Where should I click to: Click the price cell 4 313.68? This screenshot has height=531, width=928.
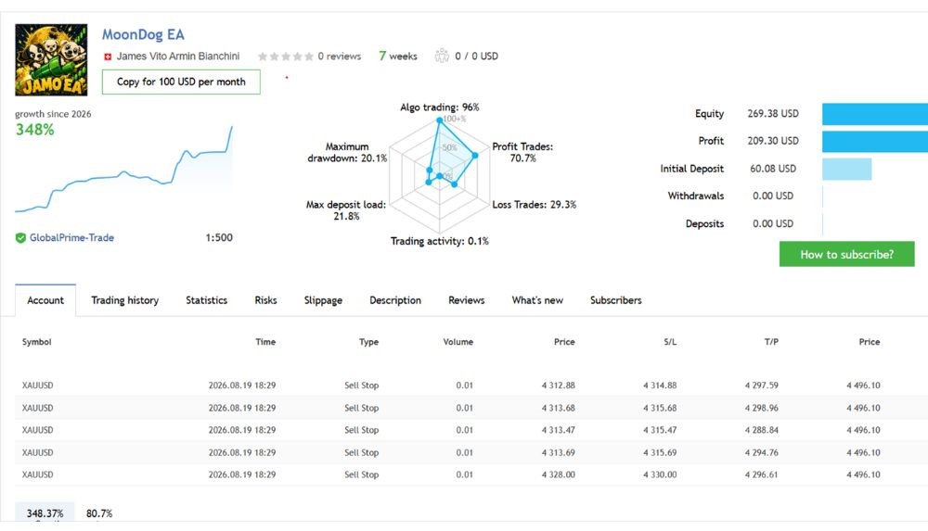pos(558,408)
